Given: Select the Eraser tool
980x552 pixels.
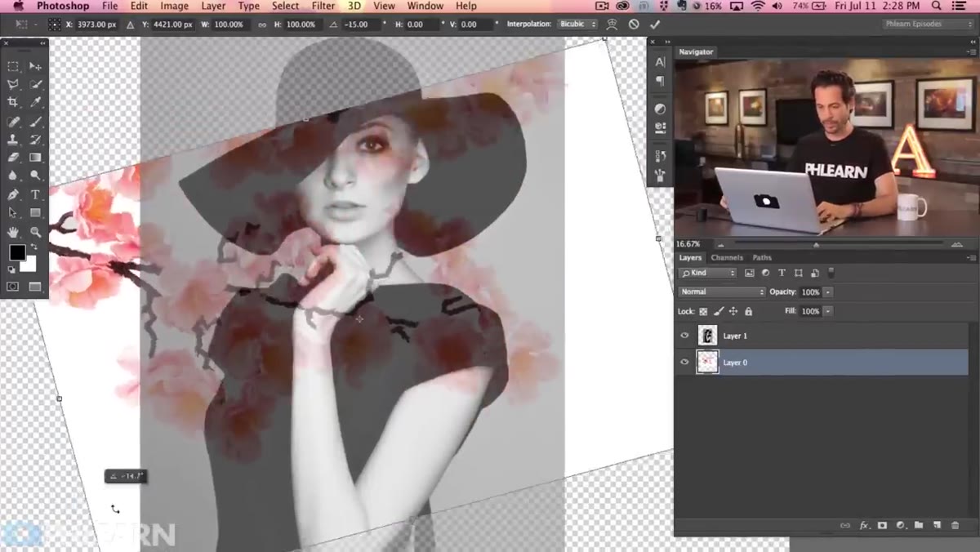Looking at the screenshot, I should (13, 158).
